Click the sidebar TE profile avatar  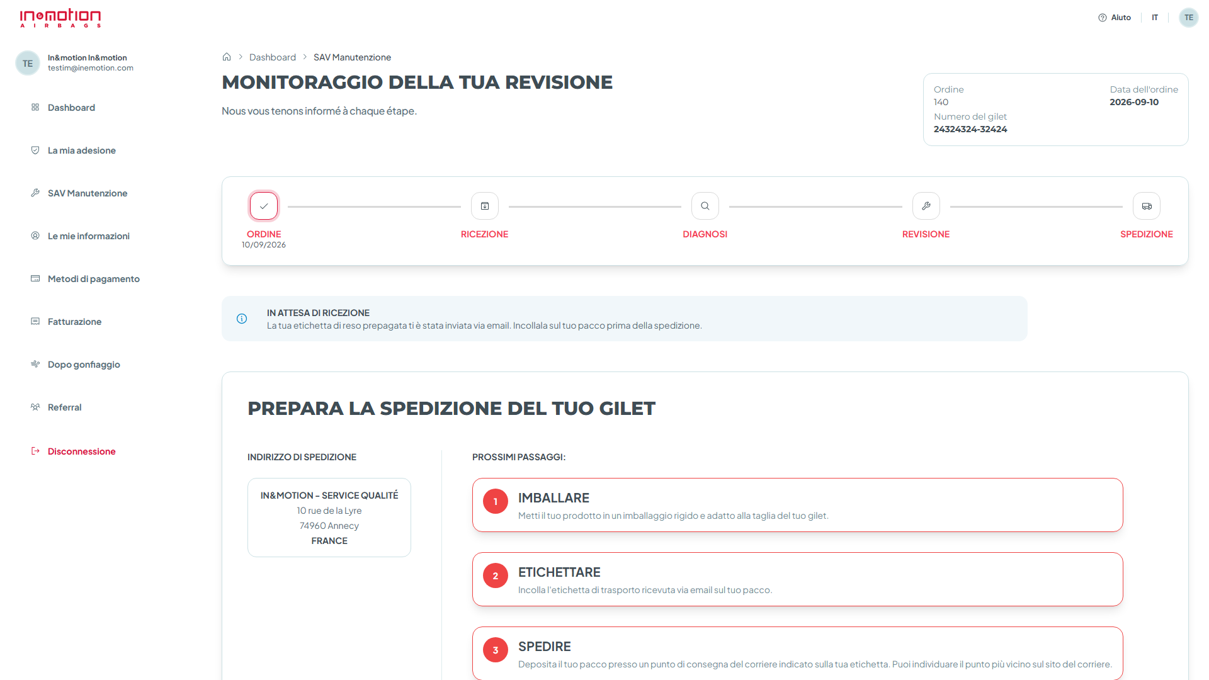click(x=28, y=63)
